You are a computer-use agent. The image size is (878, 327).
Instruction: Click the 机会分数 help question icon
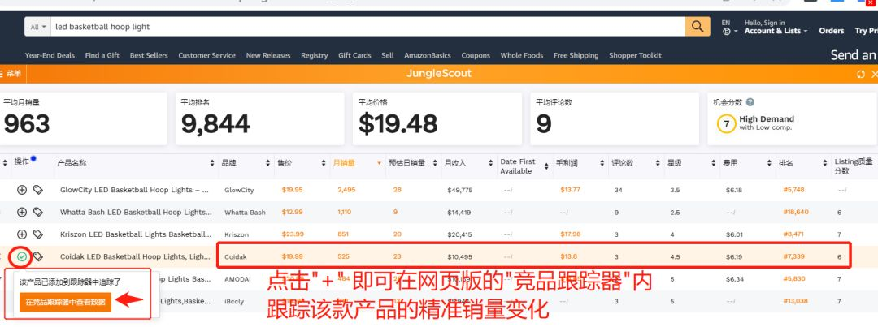point(750,103)
